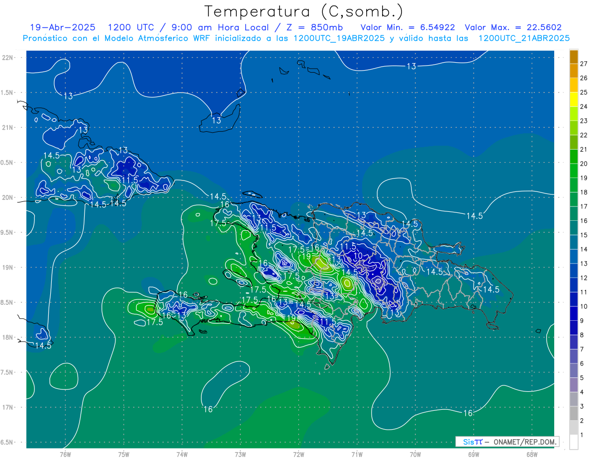Click the 75W longitude axis label

(124, 454)
